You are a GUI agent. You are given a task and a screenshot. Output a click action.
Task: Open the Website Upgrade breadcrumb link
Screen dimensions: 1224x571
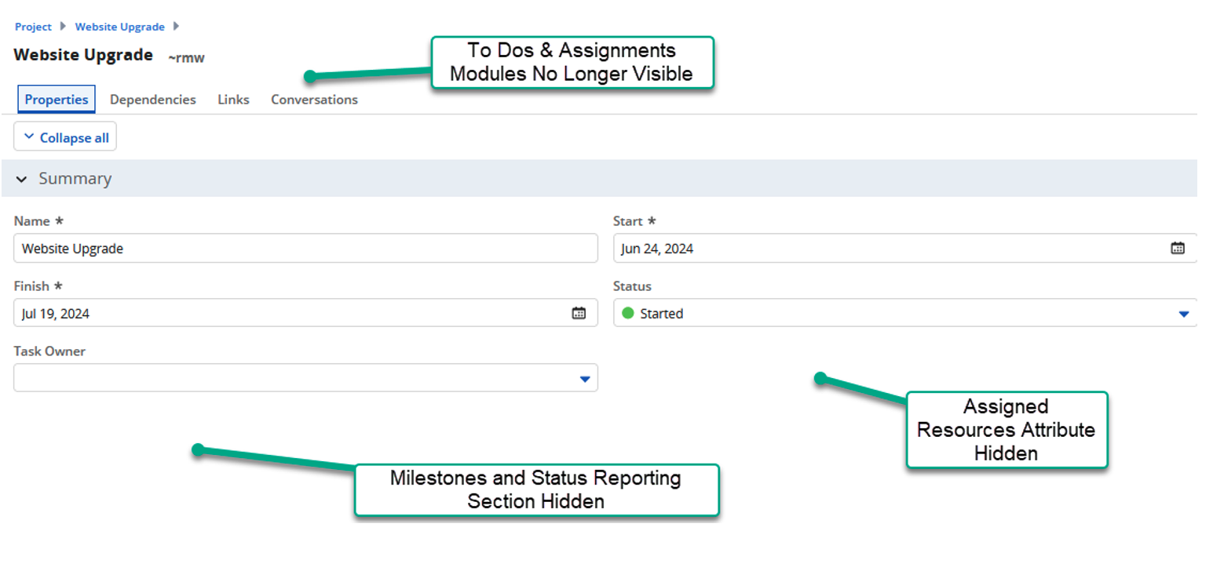120,27
